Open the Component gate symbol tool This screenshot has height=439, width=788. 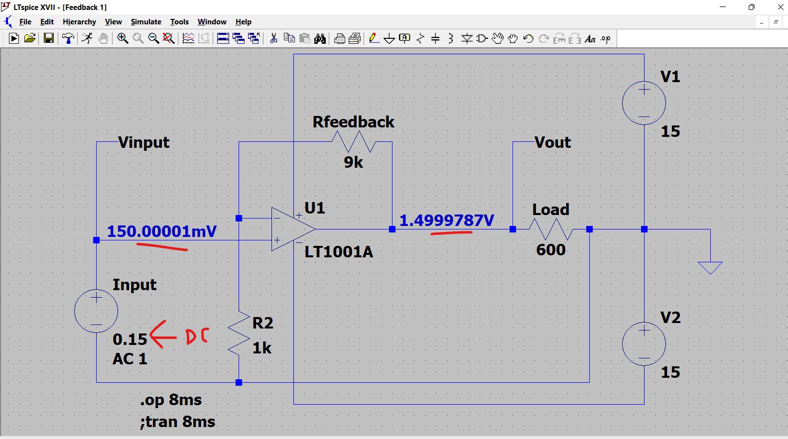[482, 38]
